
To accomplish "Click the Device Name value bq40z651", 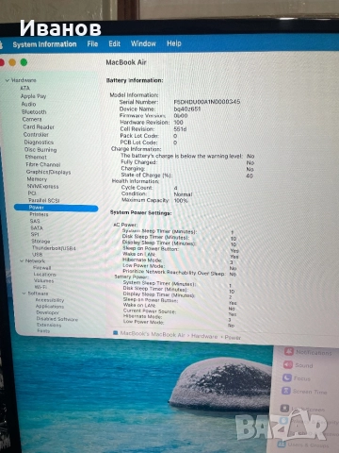I will (x=187, y=109).
